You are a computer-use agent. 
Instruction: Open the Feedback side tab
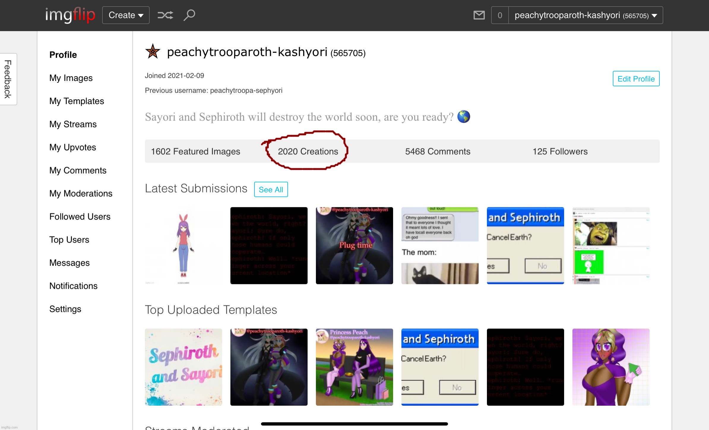[x=8, y=79]
